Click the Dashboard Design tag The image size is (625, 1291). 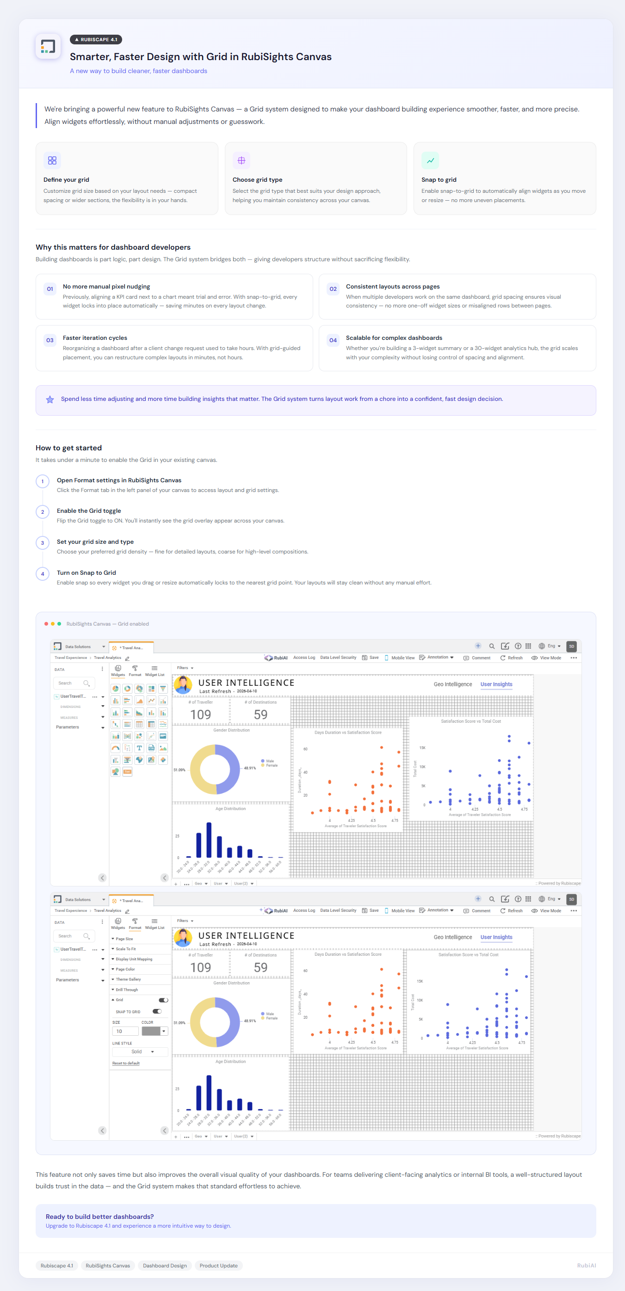coord(165,1266)
